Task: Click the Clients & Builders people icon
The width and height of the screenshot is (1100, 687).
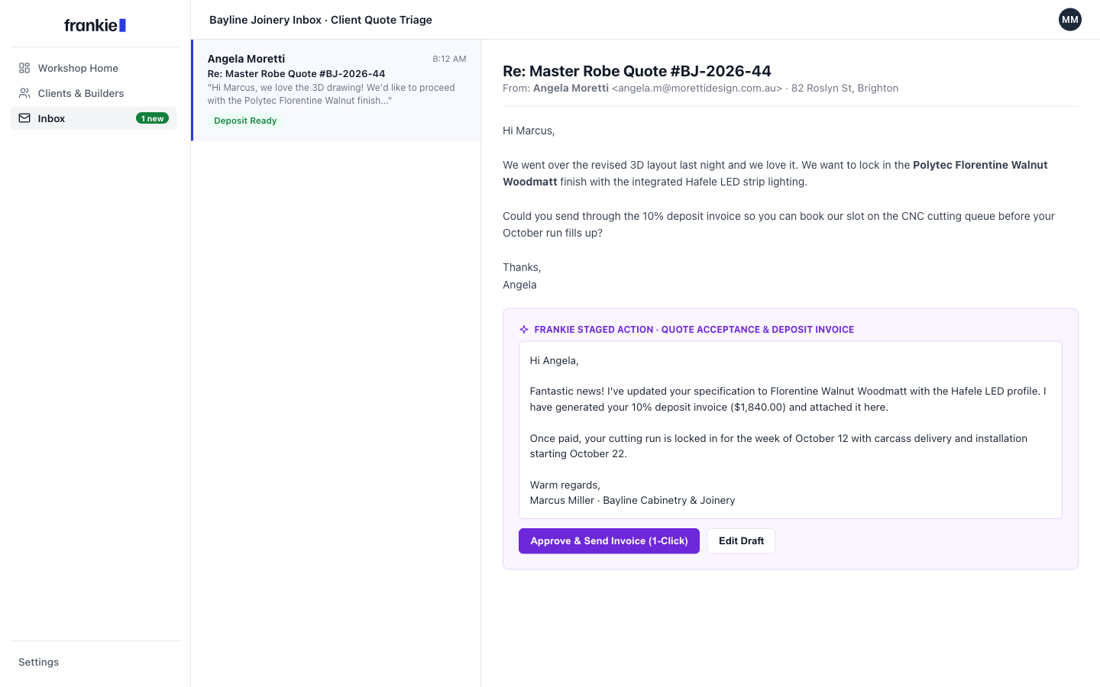Action: (x=24, y=93)
